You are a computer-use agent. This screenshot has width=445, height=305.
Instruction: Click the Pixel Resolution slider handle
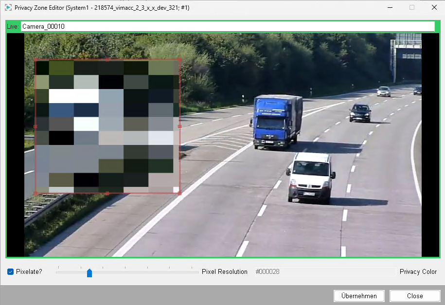[89, 273]
